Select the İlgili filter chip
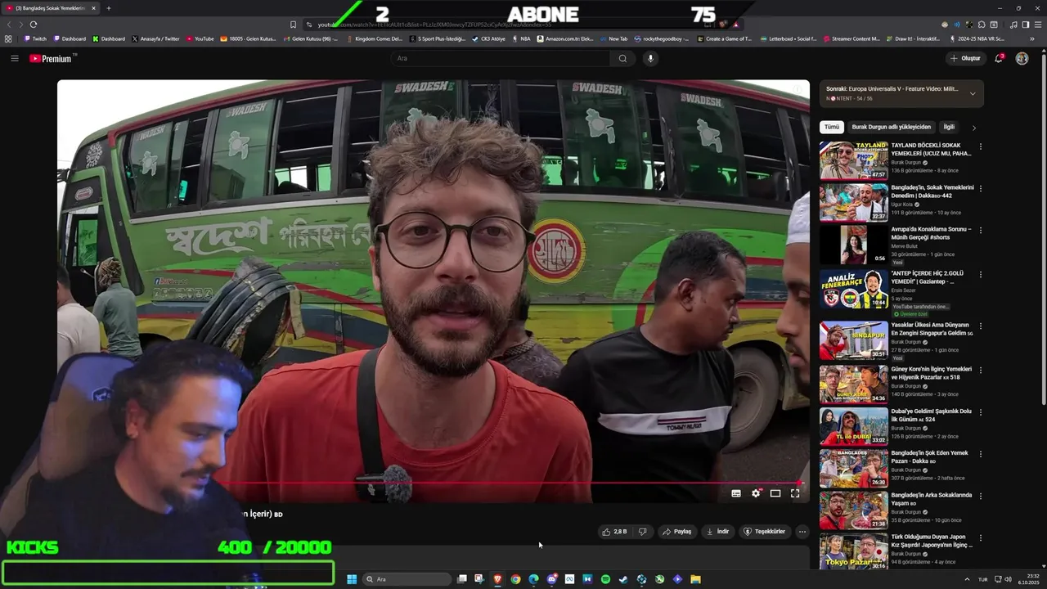 (x=949, y=128)
